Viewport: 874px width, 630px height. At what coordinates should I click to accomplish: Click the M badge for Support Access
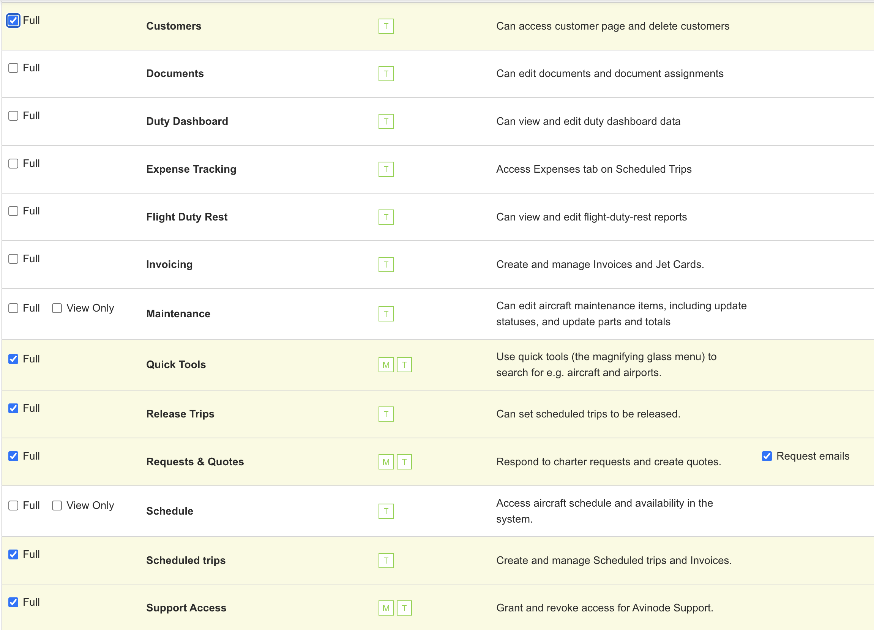[386, 608]
